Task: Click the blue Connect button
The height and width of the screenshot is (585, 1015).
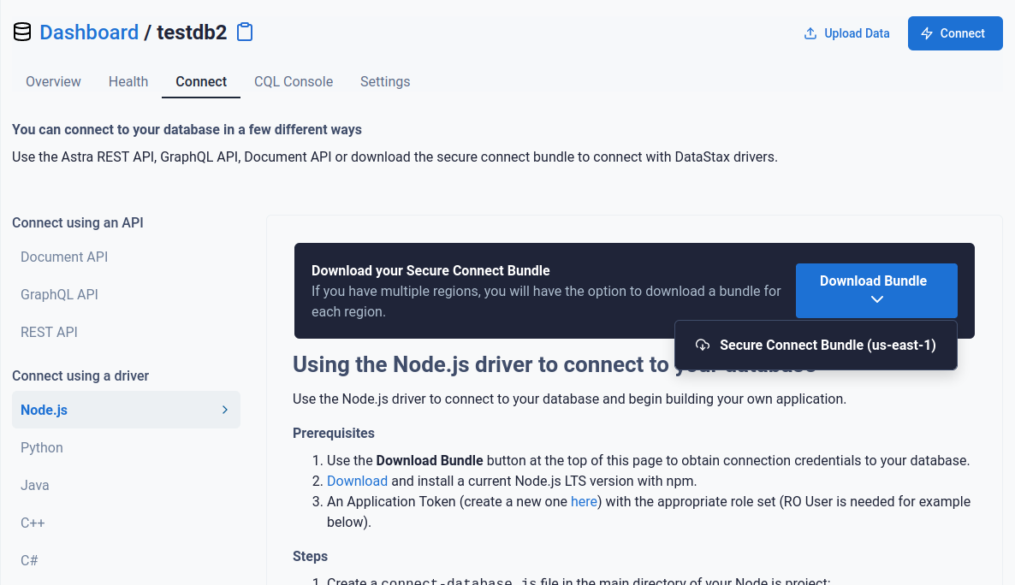Action: pyautogui.click(x=955, y=33)
